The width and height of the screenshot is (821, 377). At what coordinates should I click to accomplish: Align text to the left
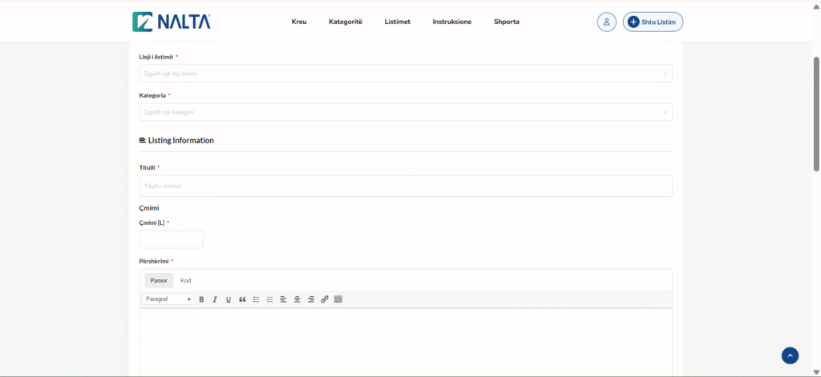coord(284,299)
